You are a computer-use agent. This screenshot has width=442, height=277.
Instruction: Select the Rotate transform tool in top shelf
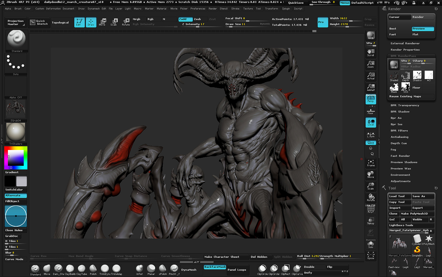[x=126, y=22]
